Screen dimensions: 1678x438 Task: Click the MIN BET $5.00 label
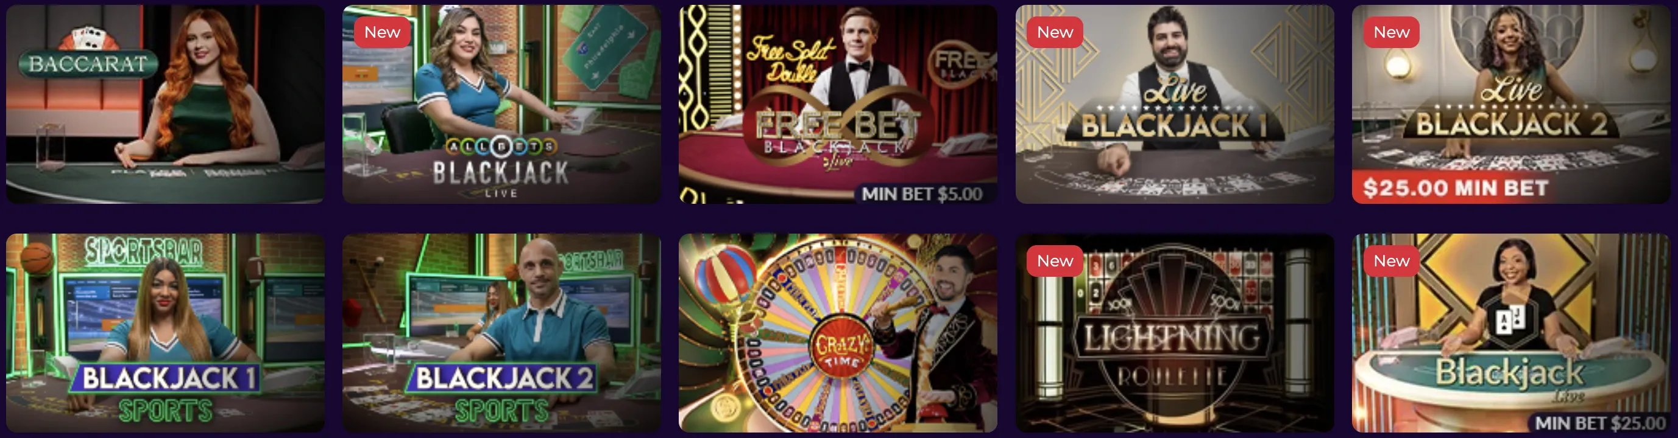tap(922, 194)
